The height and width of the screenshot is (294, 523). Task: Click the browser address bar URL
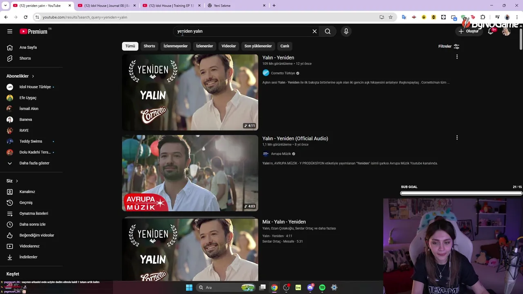[x=85, y=17]
